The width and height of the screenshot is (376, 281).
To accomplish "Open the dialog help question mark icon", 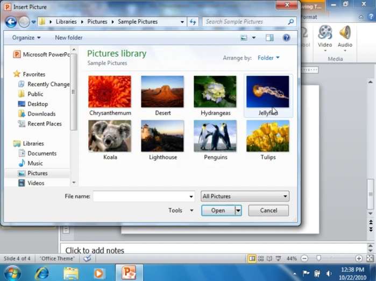I will click(x=286, y=38).
